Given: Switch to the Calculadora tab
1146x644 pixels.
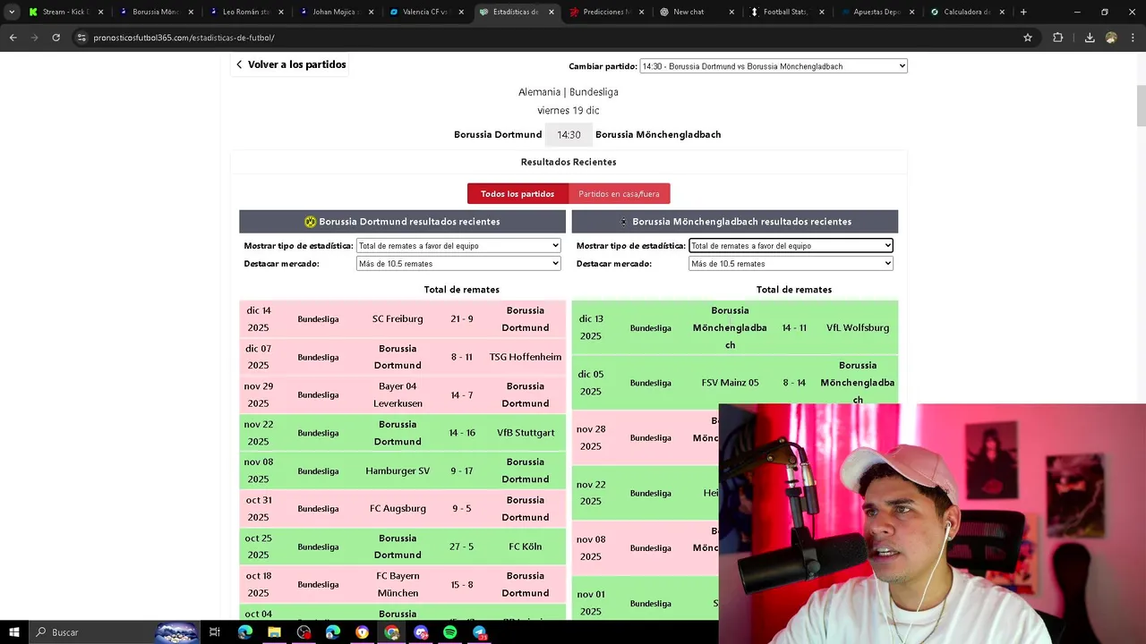Looking at the screenshot, I should click(966, 12).
